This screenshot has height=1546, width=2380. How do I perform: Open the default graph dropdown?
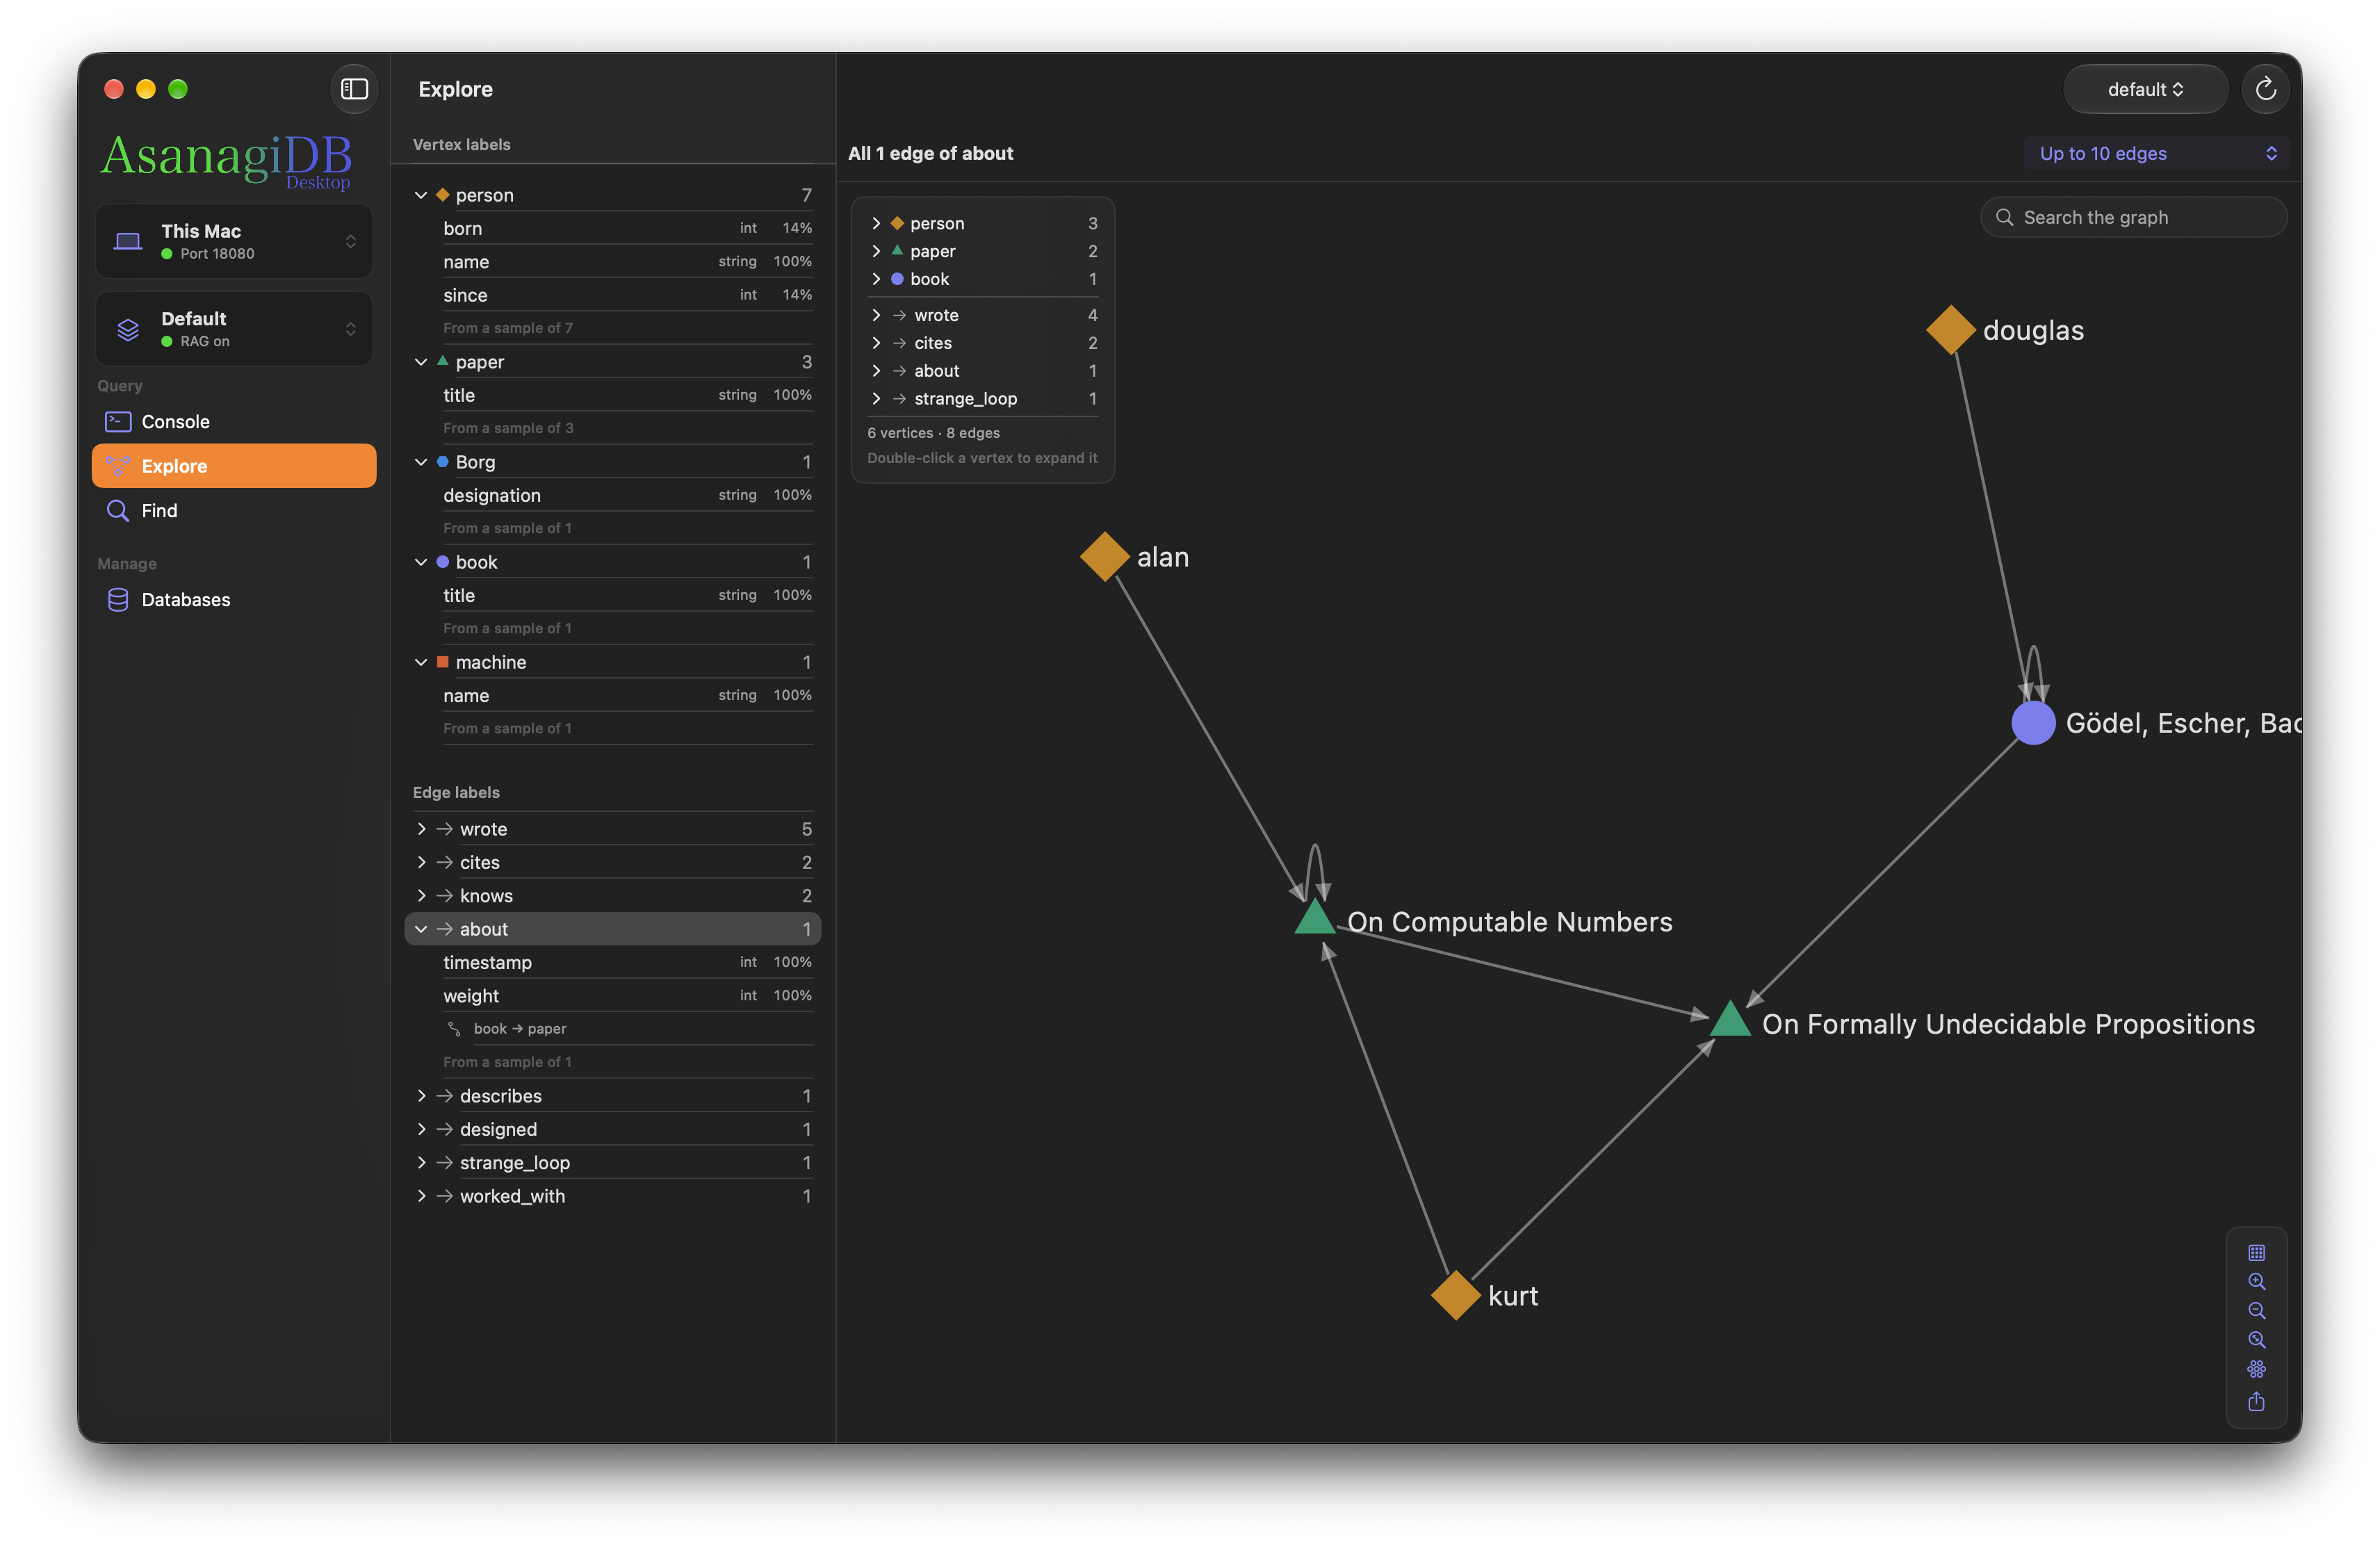pos(2145,89)
